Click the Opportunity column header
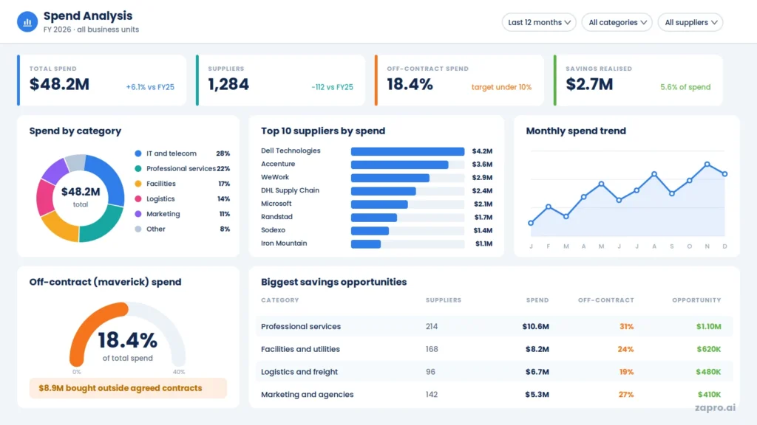757x425 pixels. click(696, 300)
